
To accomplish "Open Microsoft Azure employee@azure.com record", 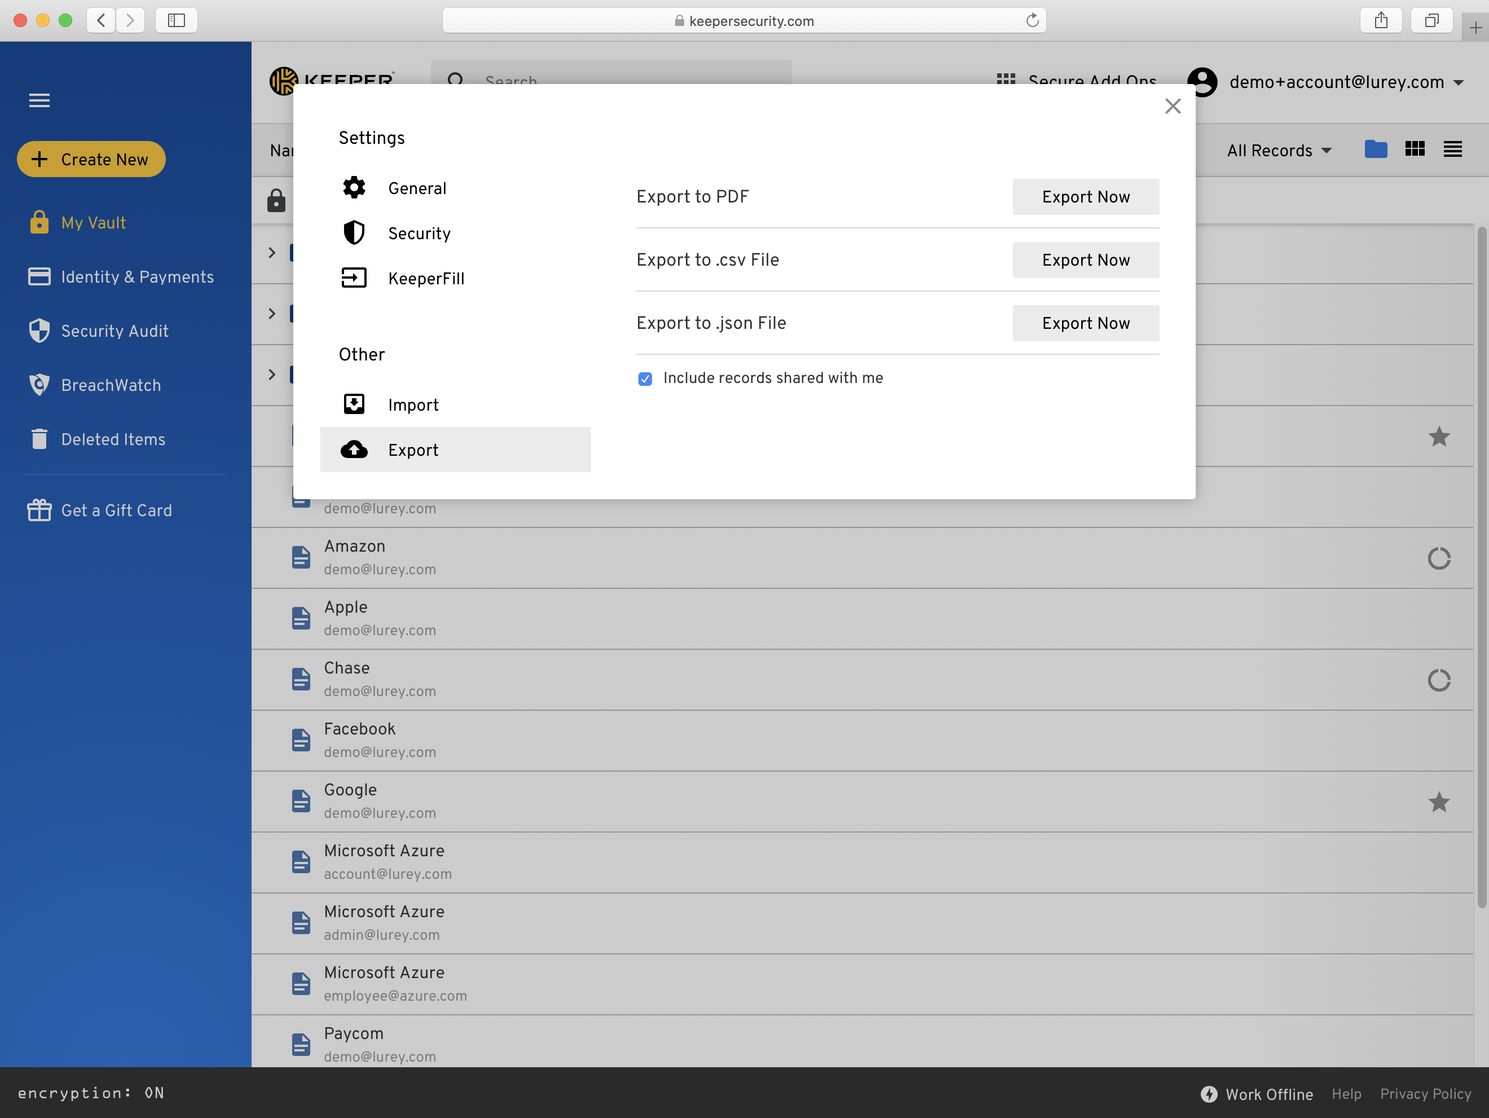I will coord(862,984).
